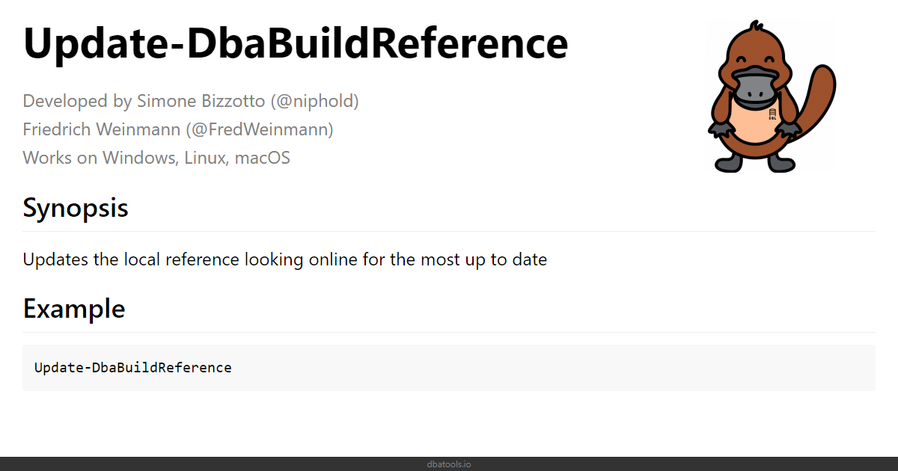Image resolution: width=898 pixels, height=471 pixels.
Task: Click the platypus's right gray hand
Action: point(789,130)
